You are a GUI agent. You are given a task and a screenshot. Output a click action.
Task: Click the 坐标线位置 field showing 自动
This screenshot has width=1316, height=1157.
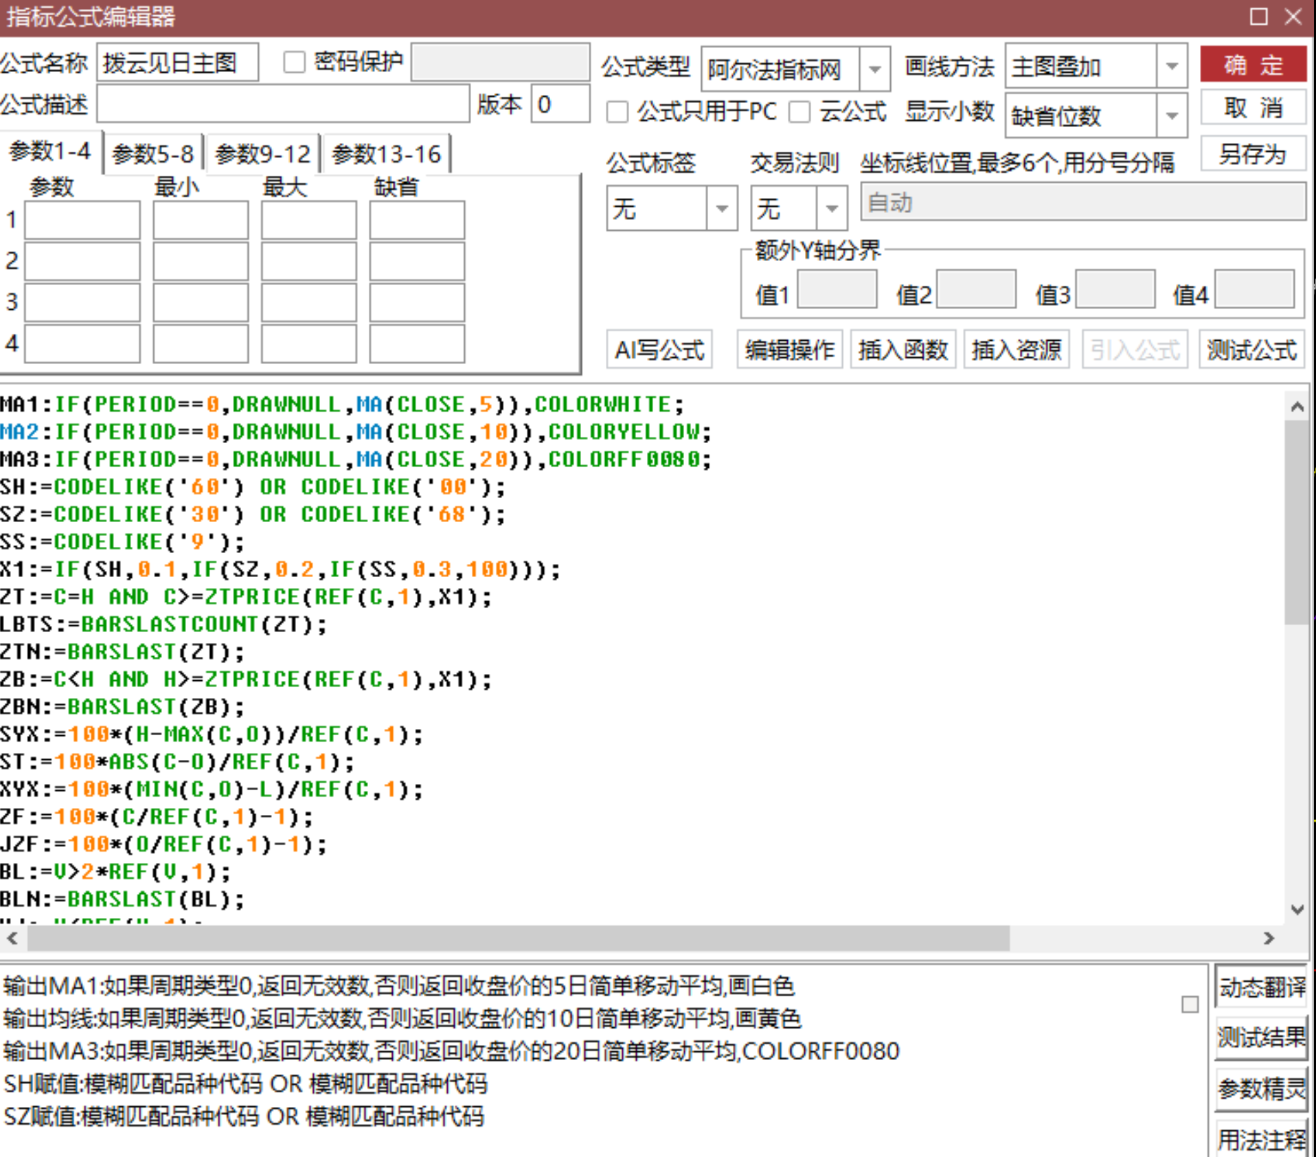pyautogui.click(x=1083, y=202)
